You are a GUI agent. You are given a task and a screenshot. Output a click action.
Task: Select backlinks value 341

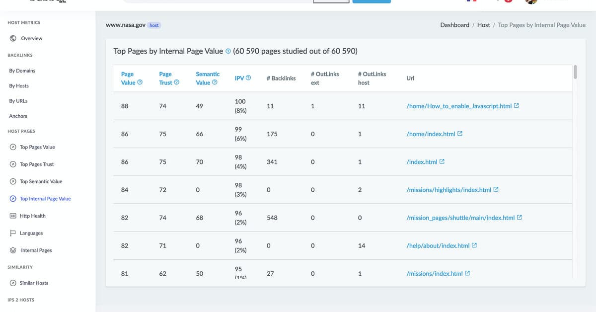(272, 162)
